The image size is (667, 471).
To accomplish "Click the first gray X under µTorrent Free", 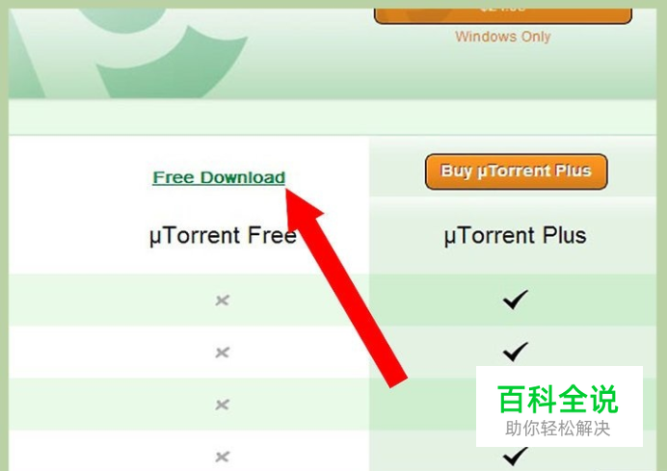I will 222,301.
